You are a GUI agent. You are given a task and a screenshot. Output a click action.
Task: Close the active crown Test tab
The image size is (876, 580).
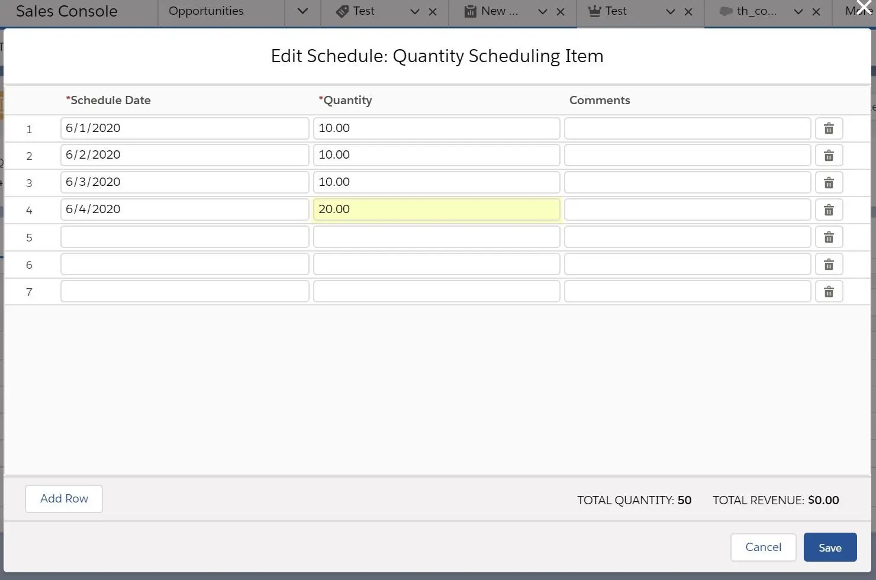pyautogui.click(x=688, y=12)
